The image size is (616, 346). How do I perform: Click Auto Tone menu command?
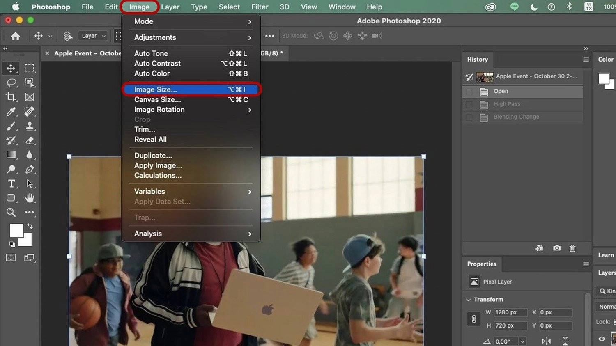click(x=191, y=53)
